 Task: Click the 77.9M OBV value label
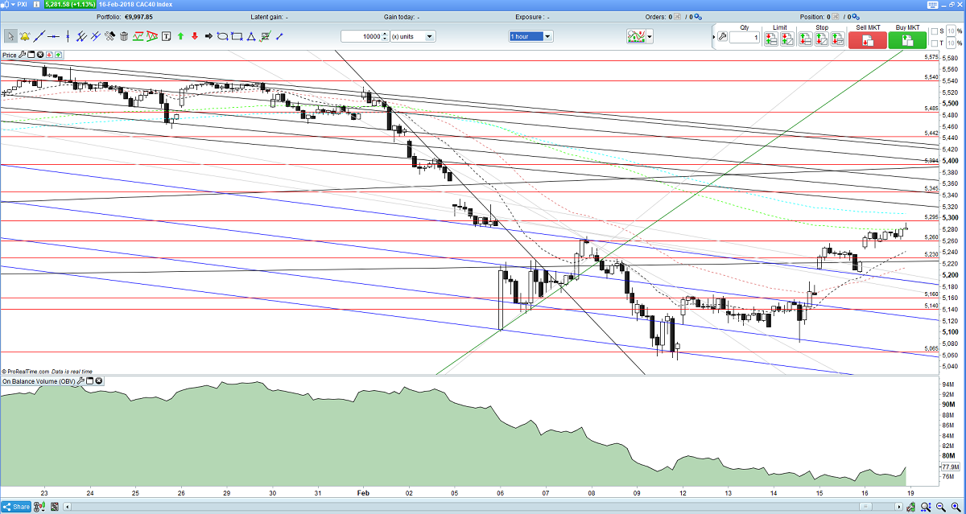pos(950,467)
